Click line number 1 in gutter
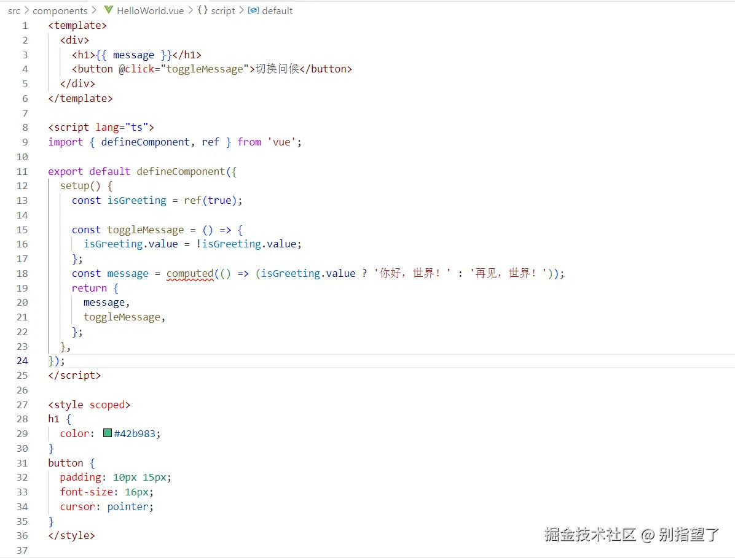Screen dimensions: 735x558 [x=25, y=26]
